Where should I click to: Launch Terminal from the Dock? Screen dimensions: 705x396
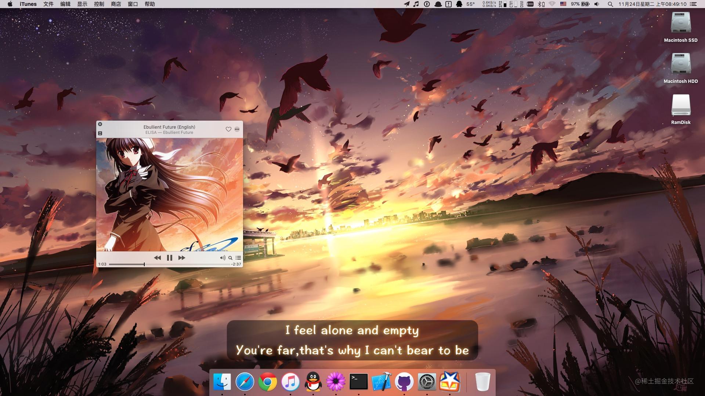[x=358, y=381]
